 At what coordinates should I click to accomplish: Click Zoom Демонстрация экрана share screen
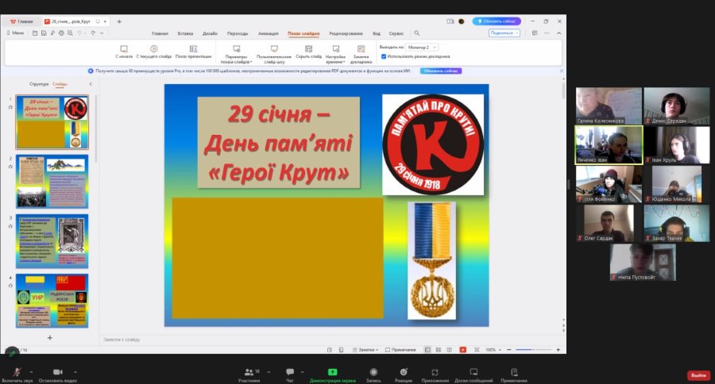coord(332,374)
